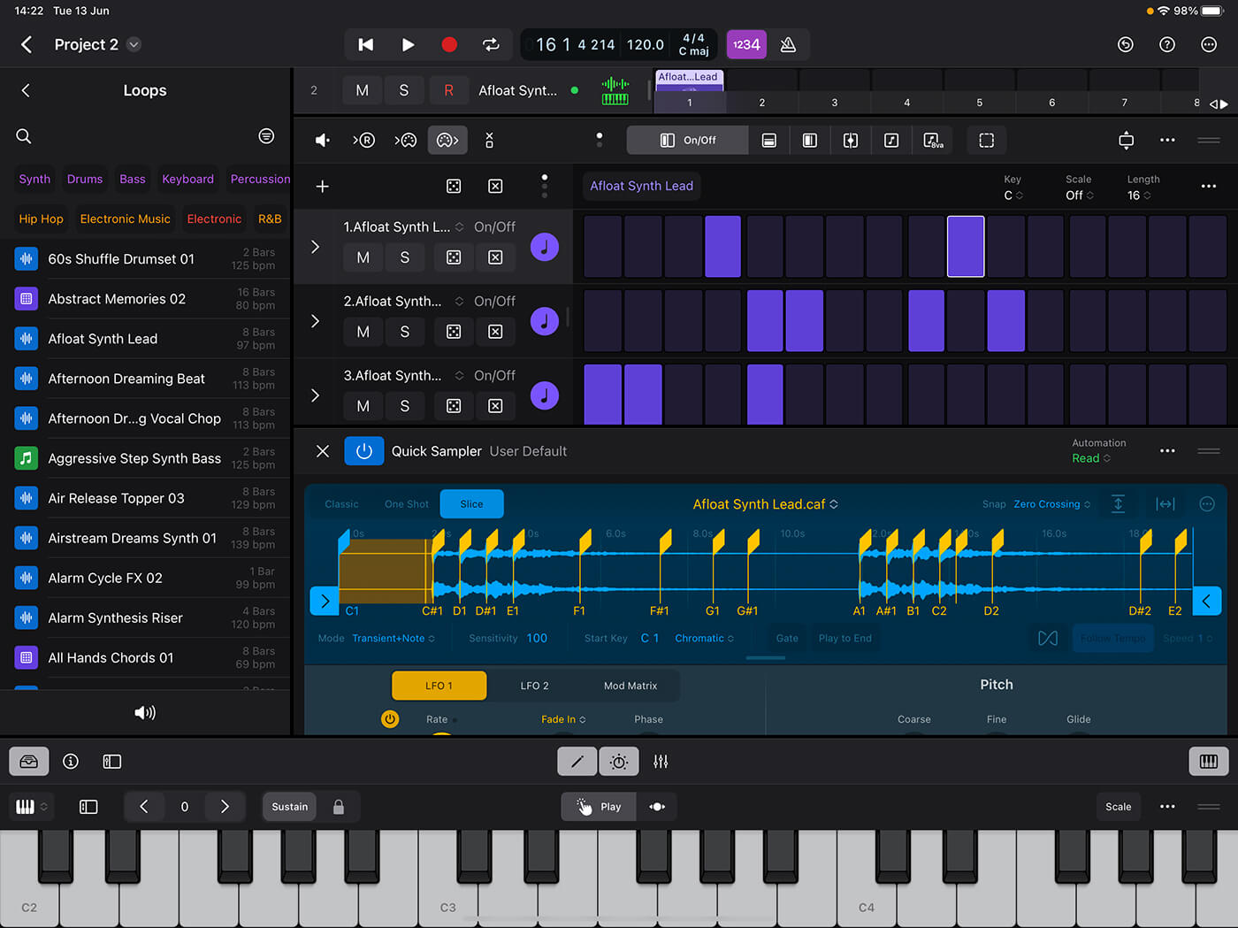Randomize row 1 with the dice icon
The image size is (1238, 928).
(x=454, y=257)
